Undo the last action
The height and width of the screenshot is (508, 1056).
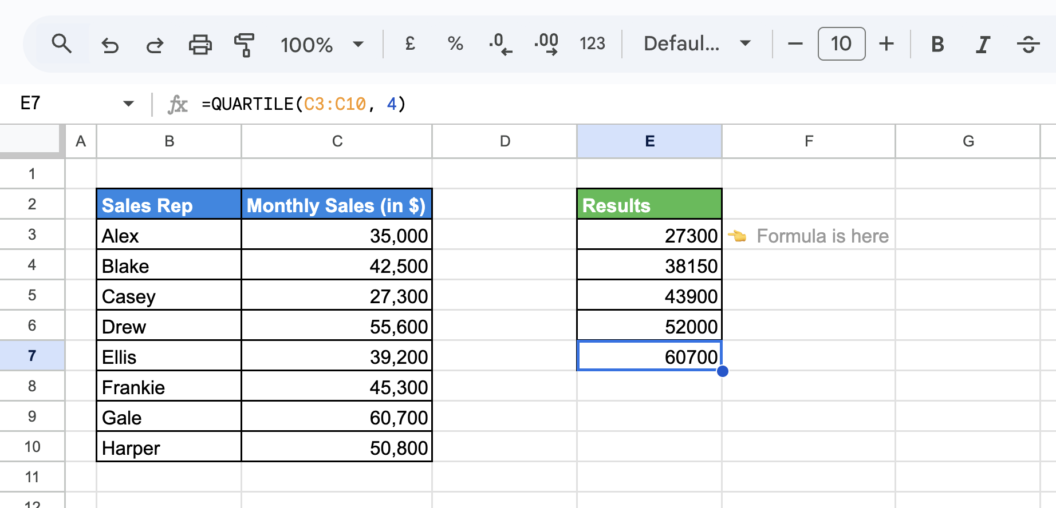click(109, 44)
